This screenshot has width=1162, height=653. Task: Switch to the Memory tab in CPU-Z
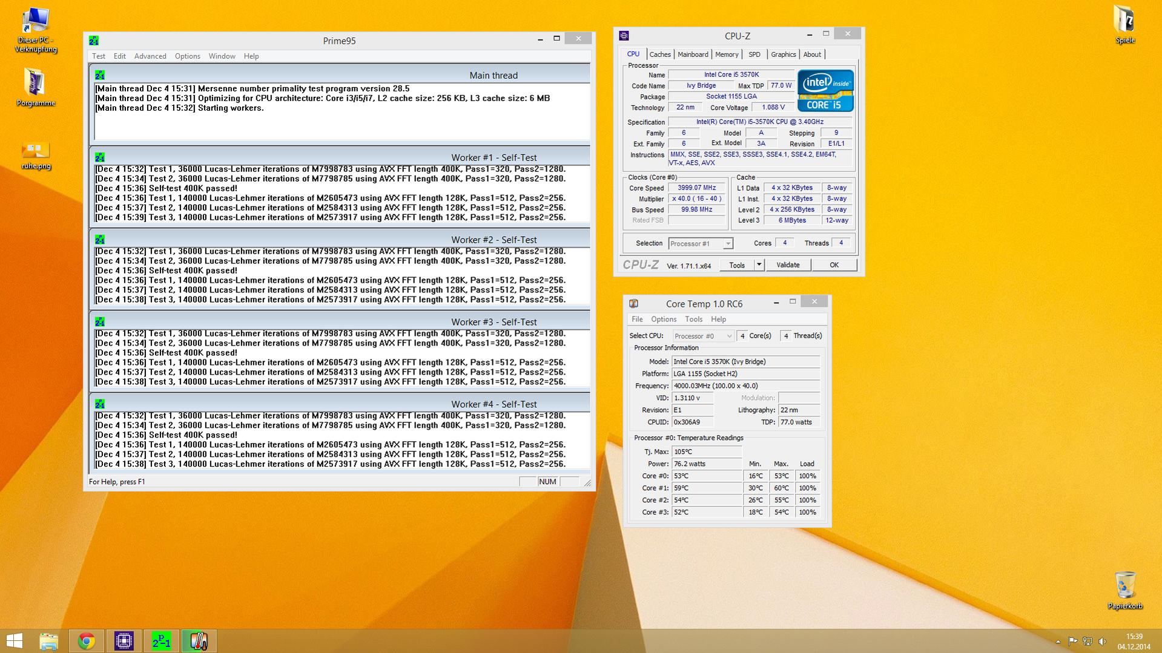727,54
